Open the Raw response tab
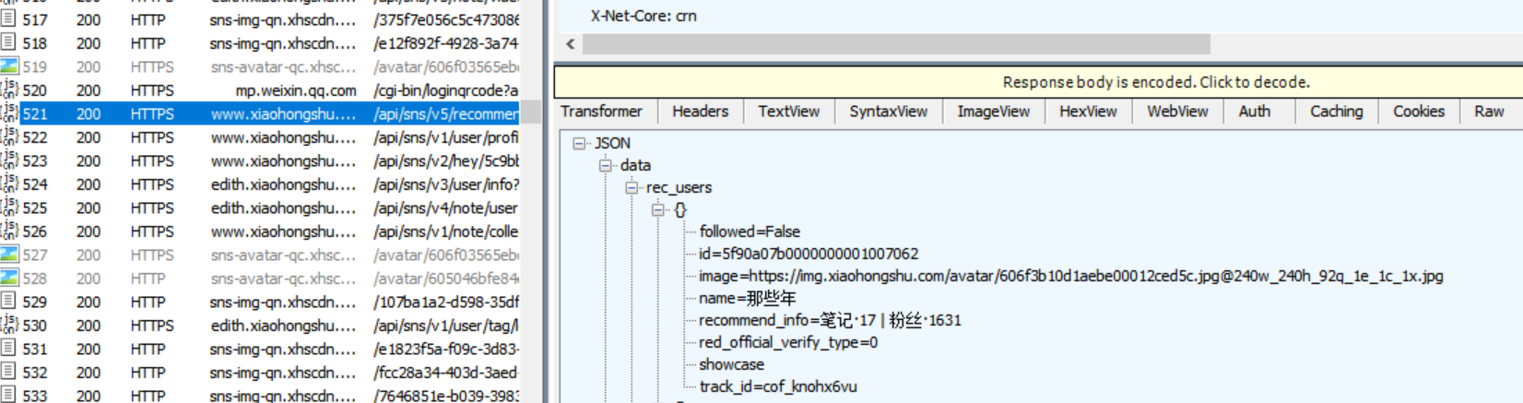Image resolution: width=1523 pixels, height=403 pixels. click(1489, 112)
